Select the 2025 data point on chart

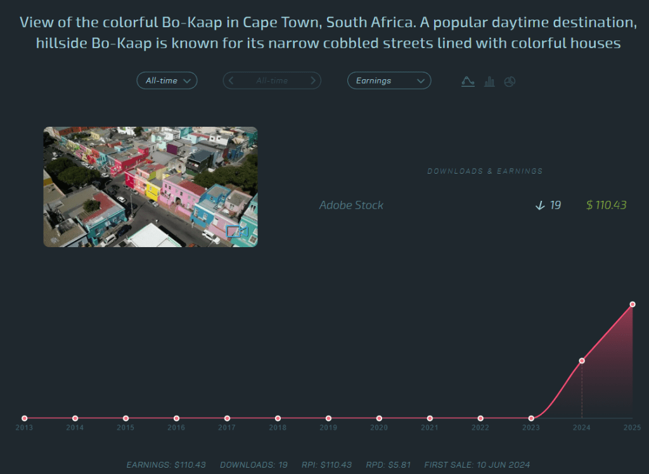tap(632, 305)
